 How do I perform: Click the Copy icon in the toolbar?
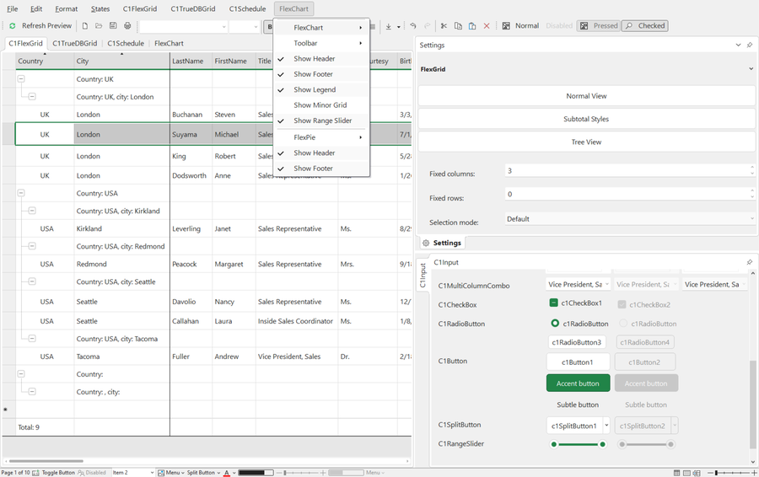tap(458, 25)
